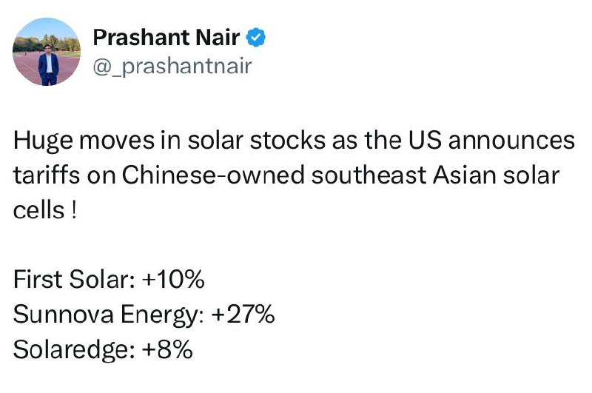Click the word 'Solaredge' in the tweet
The image size is (592, 393).
point(70,350)
